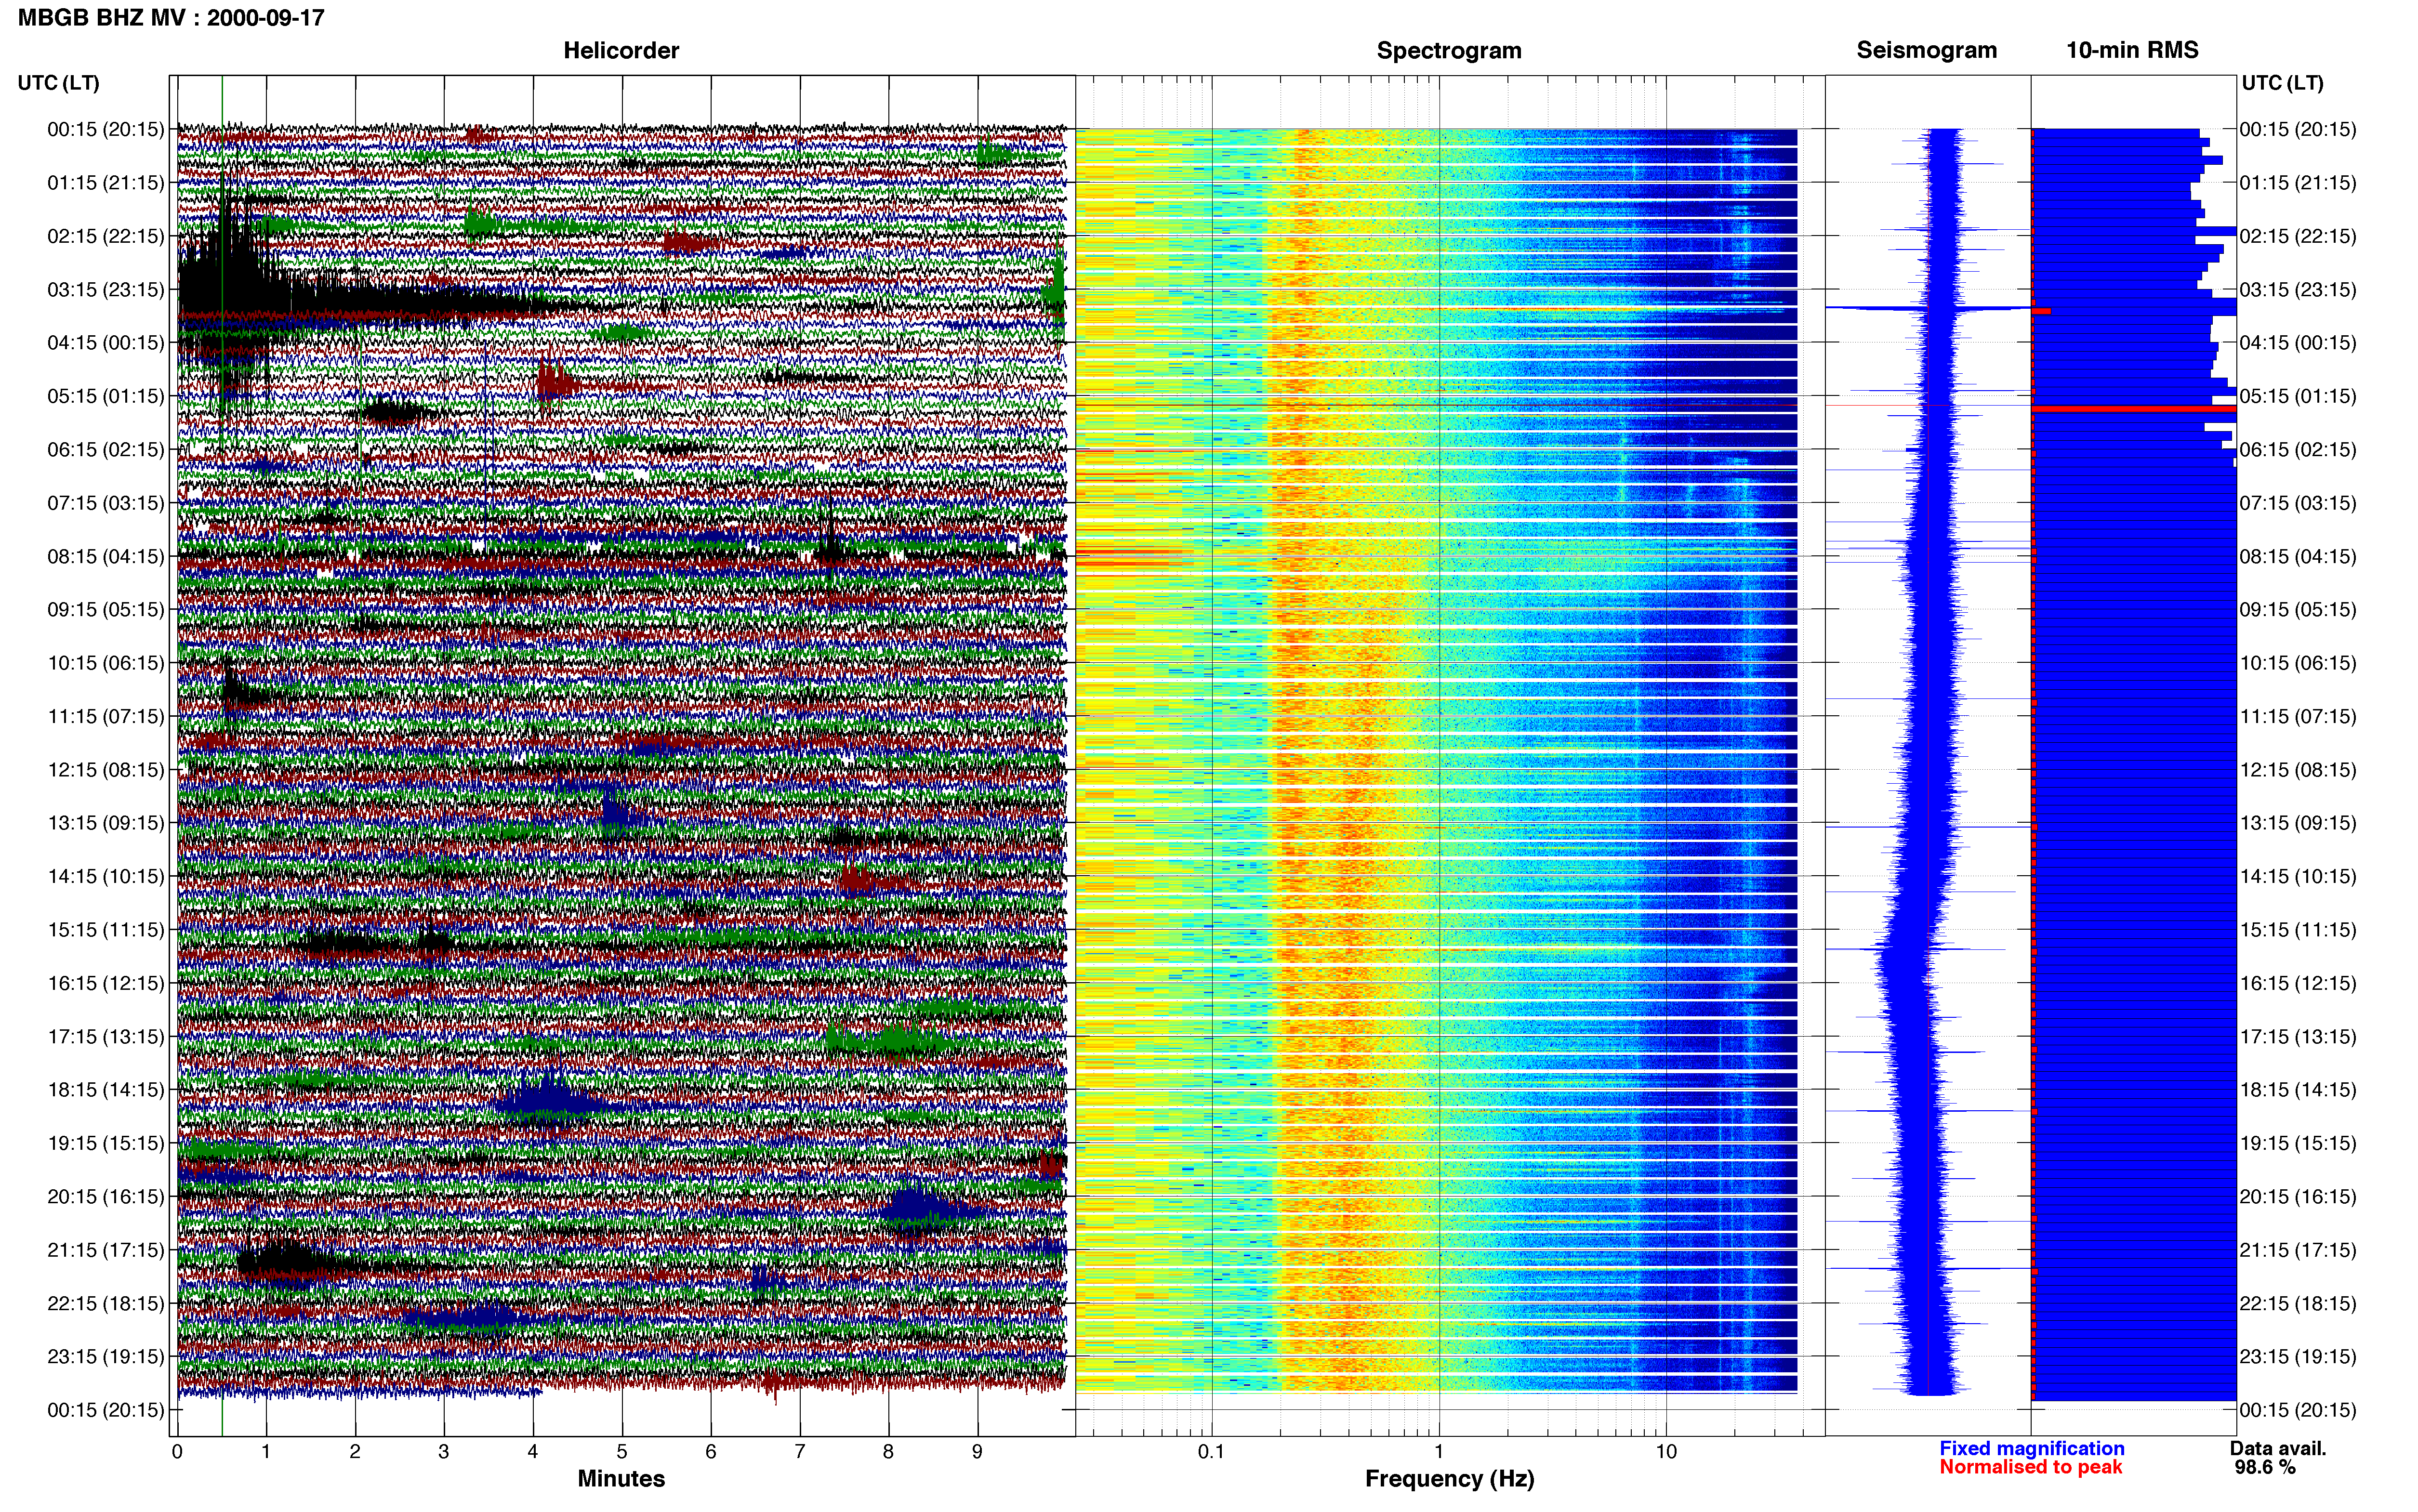2418x1512 pixels.
Task: Click the left time label '17:15 (13:15)'
Action: click(106, 1037)
